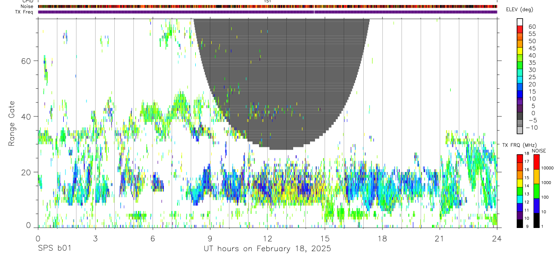559x258 pixels.
Task: Click the x-axis tick label '3'
Action: point(95,238)
